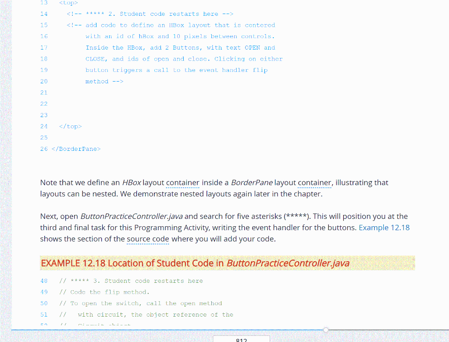Click the '</BorderPane>' closing tag on line 26
Image resolution: width=449 pixels, height=342 pixels.
pyautogui.click(x=76, y=149)
